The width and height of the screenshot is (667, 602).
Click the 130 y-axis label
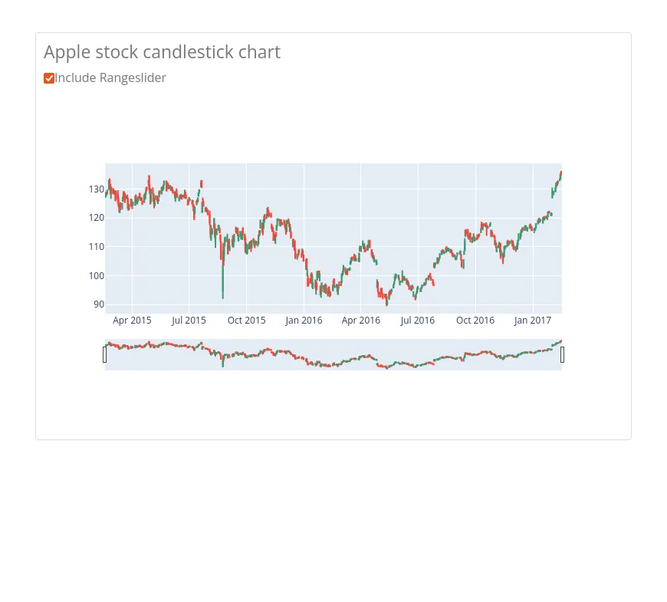click(x=96, y=189)
